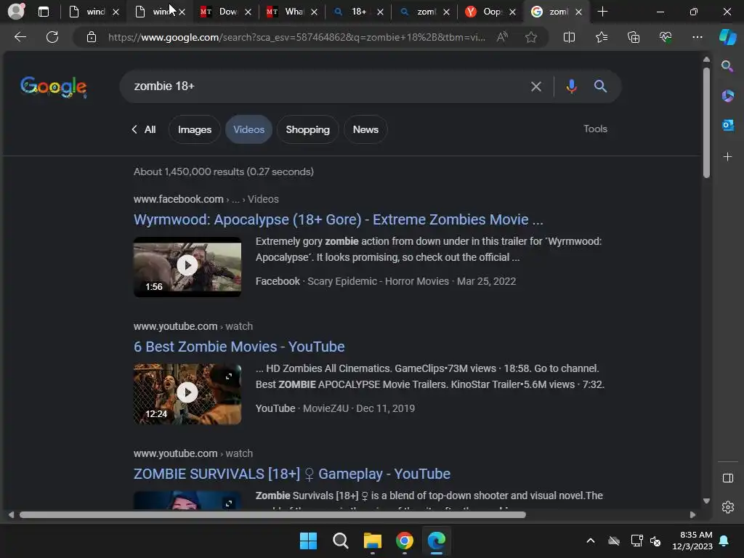Select the Videos filter
This screenshot has width=744, height=558.
tap(248, 129)
